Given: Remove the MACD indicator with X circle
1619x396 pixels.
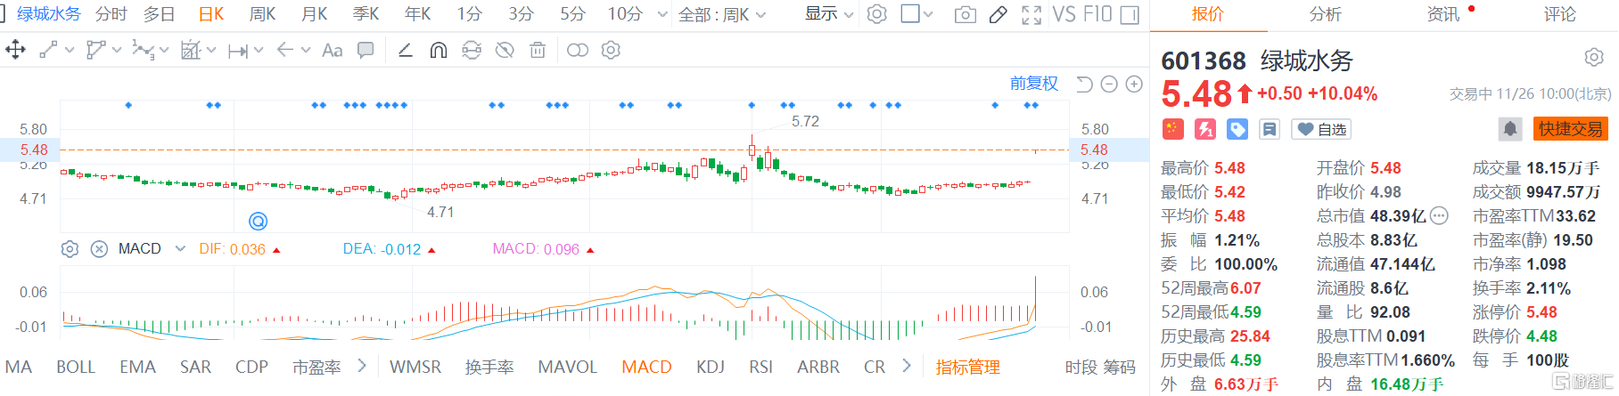Looking at the screenshot, I should 100,249.
